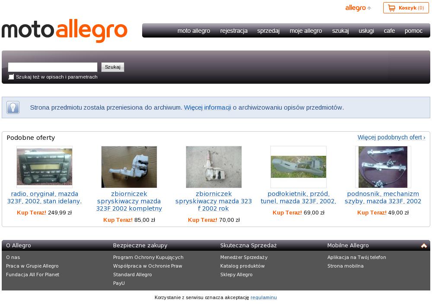Open the radio Mazda 323F thumbnail

point(44,167)
